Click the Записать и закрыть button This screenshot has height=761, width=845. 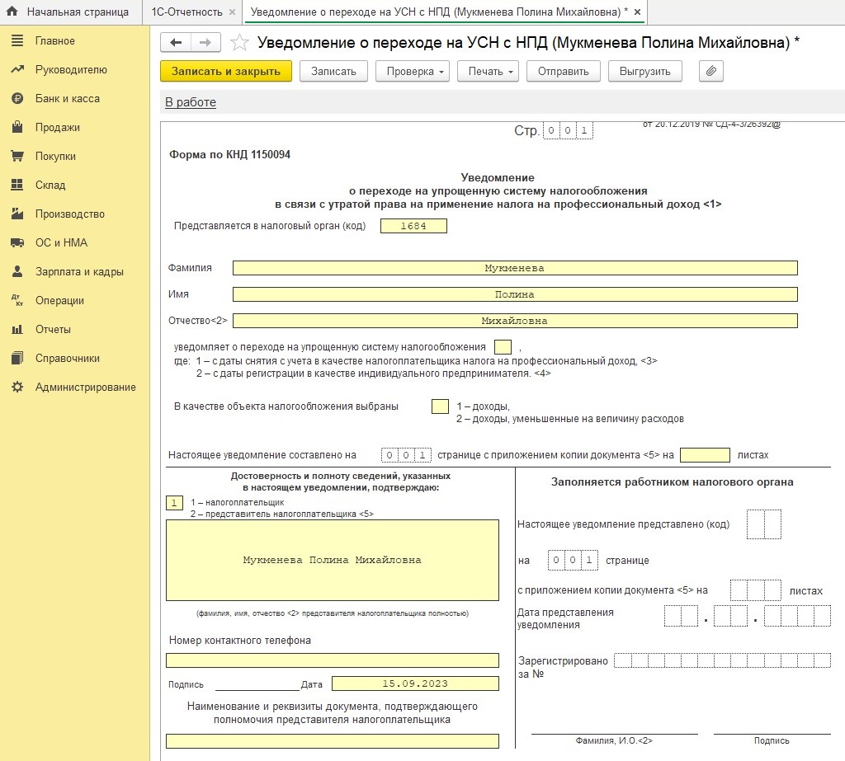click(x=226, y=71)
